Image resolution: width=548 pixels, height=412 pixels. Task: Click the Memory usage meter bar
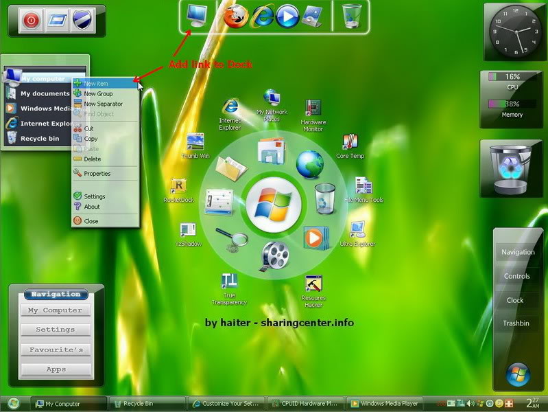click(512, 104)
